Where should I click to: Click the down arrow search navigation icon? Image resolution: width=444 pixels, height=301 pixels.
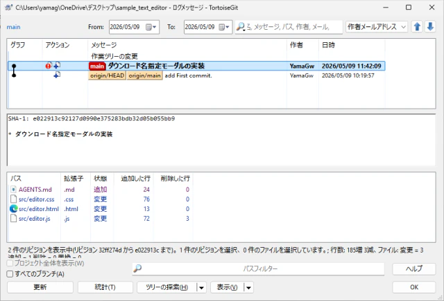[430, 27]
